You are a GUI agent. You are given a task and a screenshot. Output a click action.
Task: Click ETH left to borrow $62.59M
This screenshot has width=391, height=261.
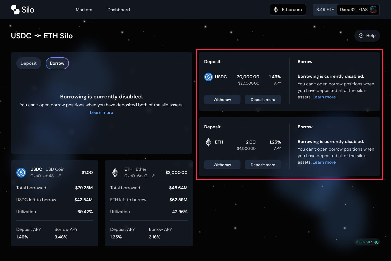click(x=178, y=200)
